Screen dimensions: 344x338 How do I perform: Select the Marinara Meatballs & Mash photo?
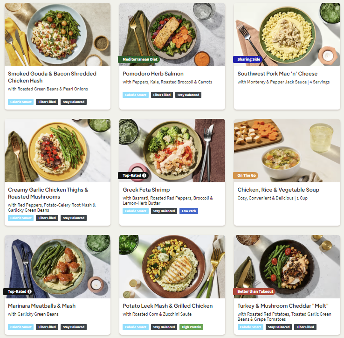pyautogui.click(x=57, y=267)
